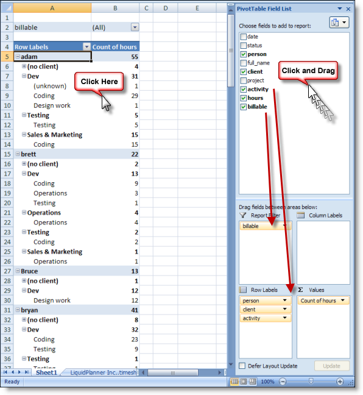The width and height of the screenshot is (363, 395).
Task: Select column D header
Action: coord(166,8)
